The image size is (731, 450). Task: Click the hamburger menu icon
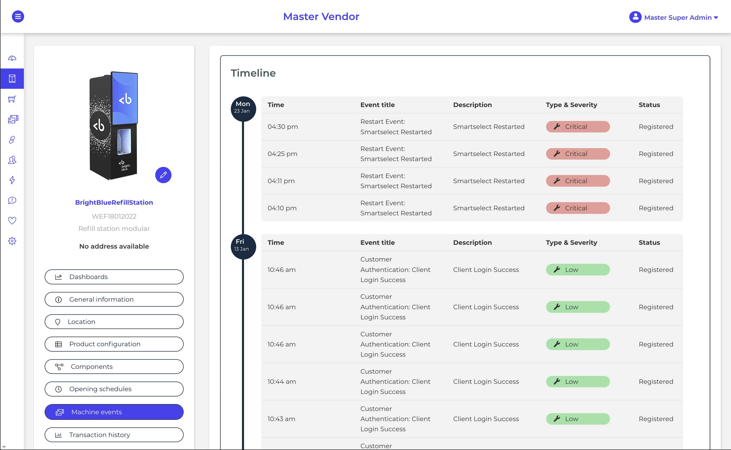(18, 16)
